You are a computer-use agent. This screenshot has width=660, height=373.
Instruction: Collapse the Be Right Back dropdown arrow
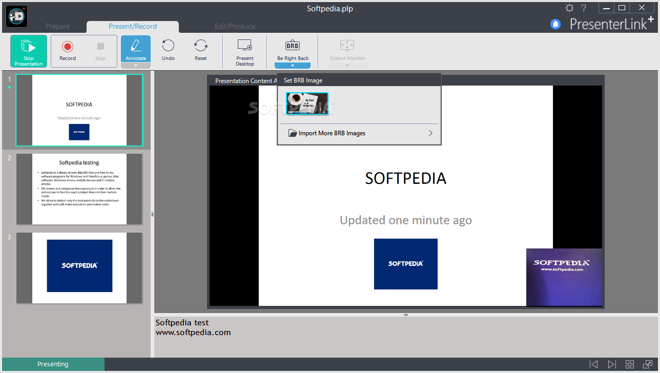(x=293, y=66)
